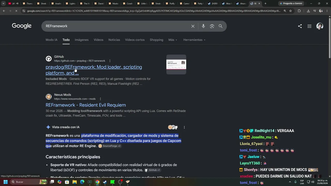Go back to the previous page

[x=4, y=11]
